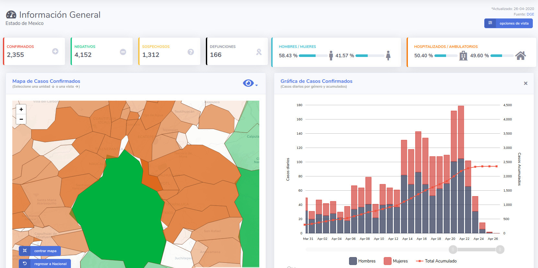Viewport: 538px width, 268px height.
Task: Click the Mapa de Casos Confirmados title
Action: 46,81
